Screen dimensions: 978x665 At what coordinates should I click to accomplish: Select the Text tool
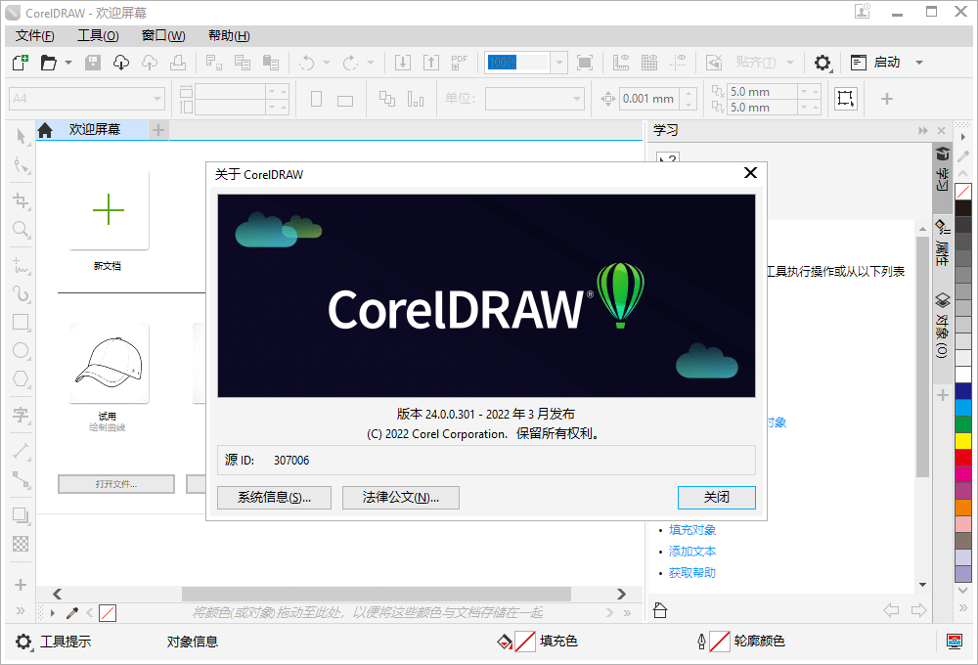click(20, 416)
